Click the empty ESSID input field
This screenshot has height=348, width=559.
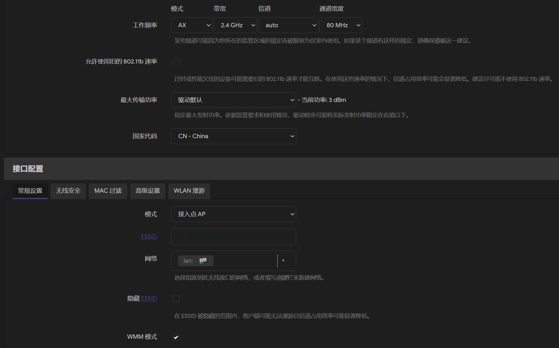234,236
